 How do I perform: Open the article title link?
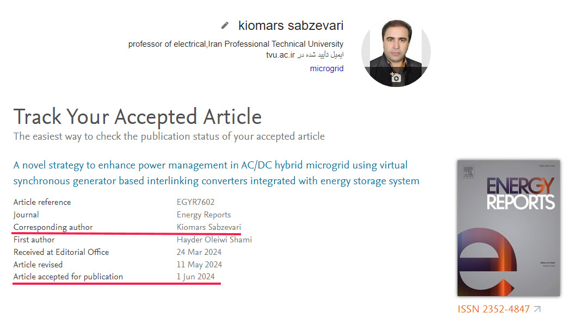(x=216, y=173)
